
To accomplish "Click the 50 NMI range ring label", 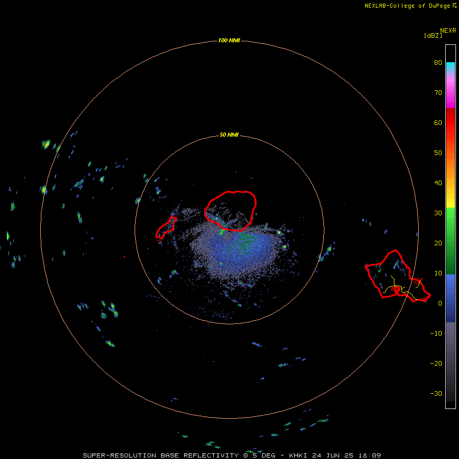I will point(229,135).
